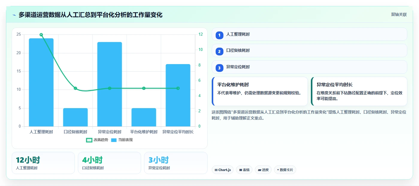Click the 4小时 stat card
The image size is (419, 186).
109,163
